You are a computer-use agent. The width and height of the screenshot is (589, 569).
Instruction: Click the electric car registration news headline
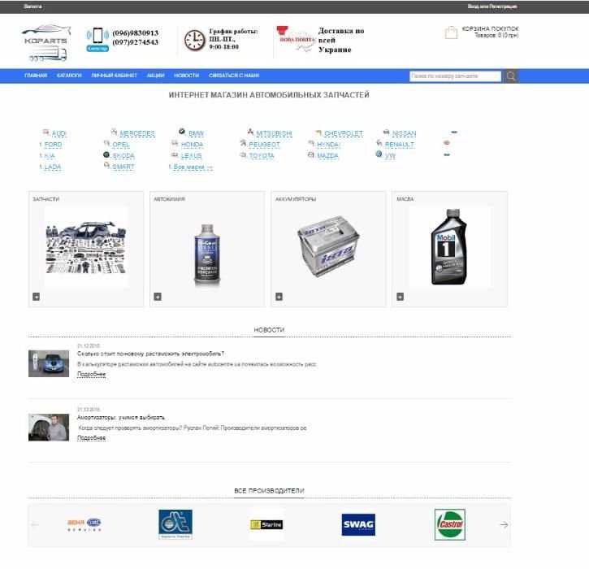(150, 354)
